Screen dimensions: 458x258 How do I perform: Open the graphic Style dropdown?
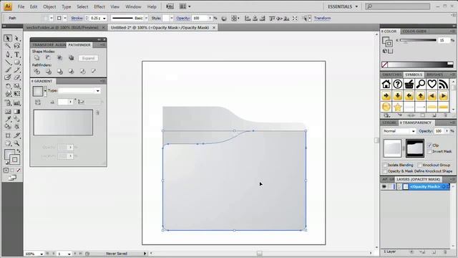click(x=172, y=18)
